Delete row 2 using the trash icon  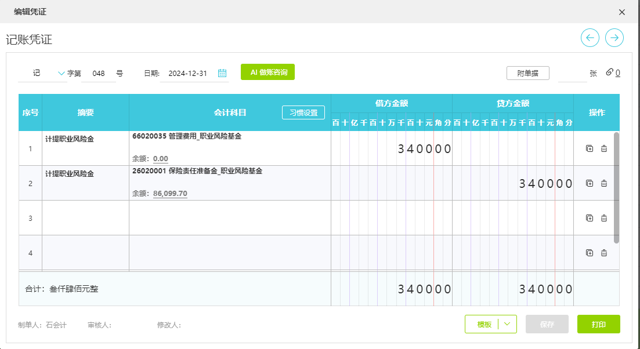coord(604,183)
